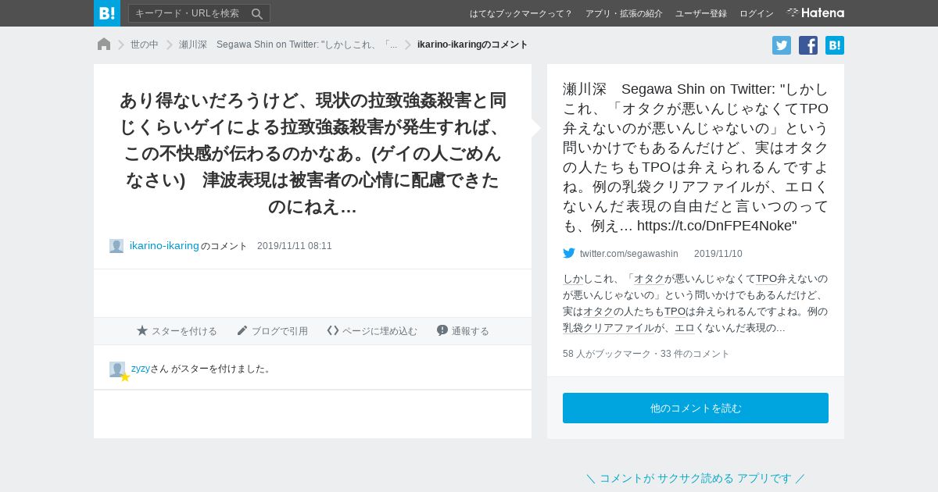Open 58 人がブックマーク・33 件のコメント link
The width and height of the screenshot is (938, 492).
coord(646,354)
